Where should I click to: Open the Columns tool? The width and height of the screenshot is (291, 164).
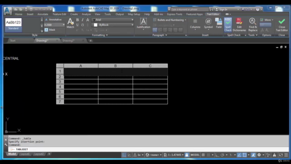click(195, 24)
